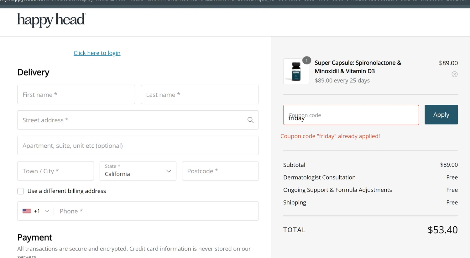
Task: Click the Super Capsule product title
Action: (x=358, y=67)
